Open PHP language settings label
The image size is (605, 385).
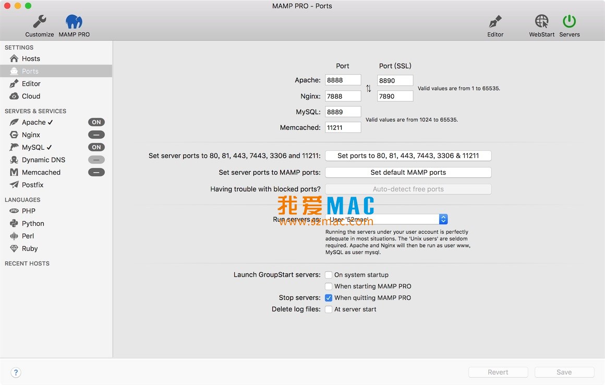[x=29, y=211]
